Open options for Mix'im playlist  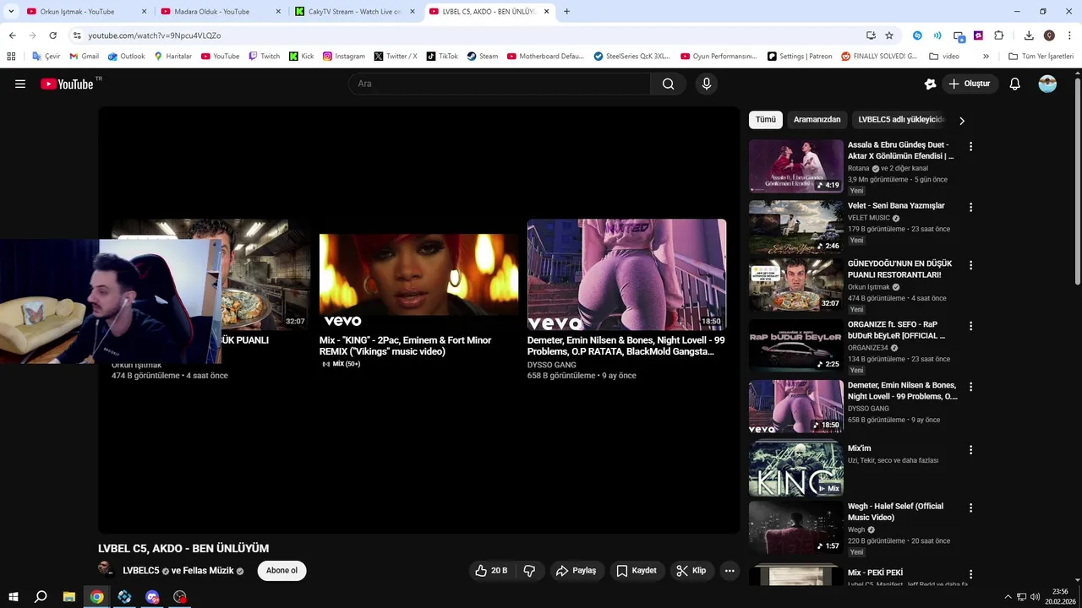[970, 450]
